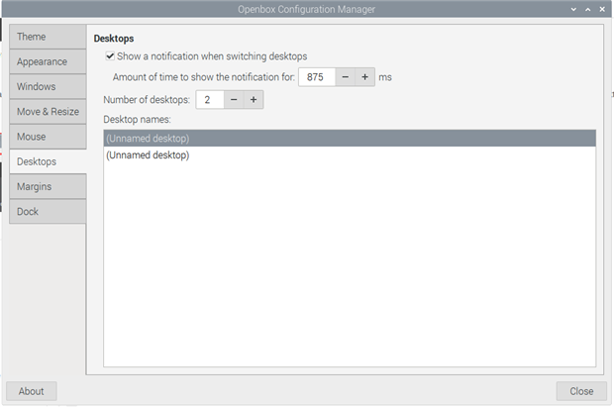Click the number of desktops field

point(210,100)
